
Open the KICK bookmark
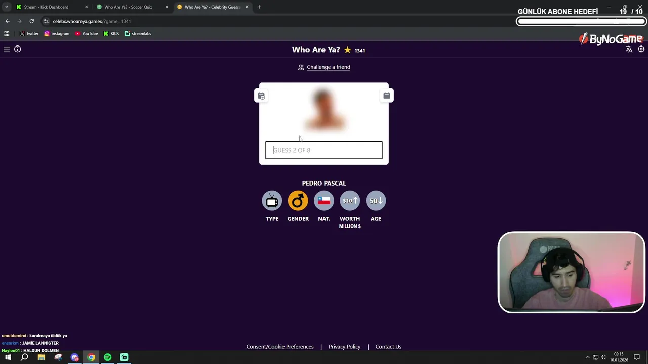(x=111, y=34)
